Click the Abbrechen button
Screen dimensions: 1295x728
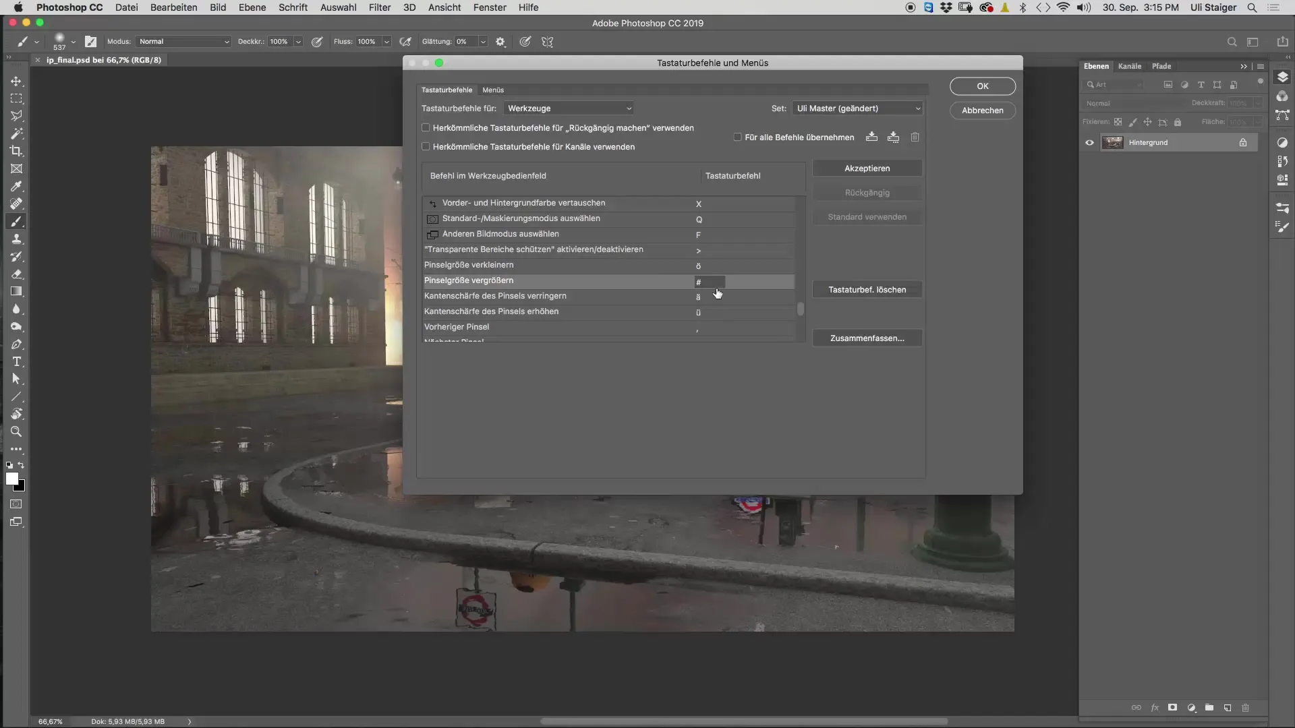coord(983,111)
